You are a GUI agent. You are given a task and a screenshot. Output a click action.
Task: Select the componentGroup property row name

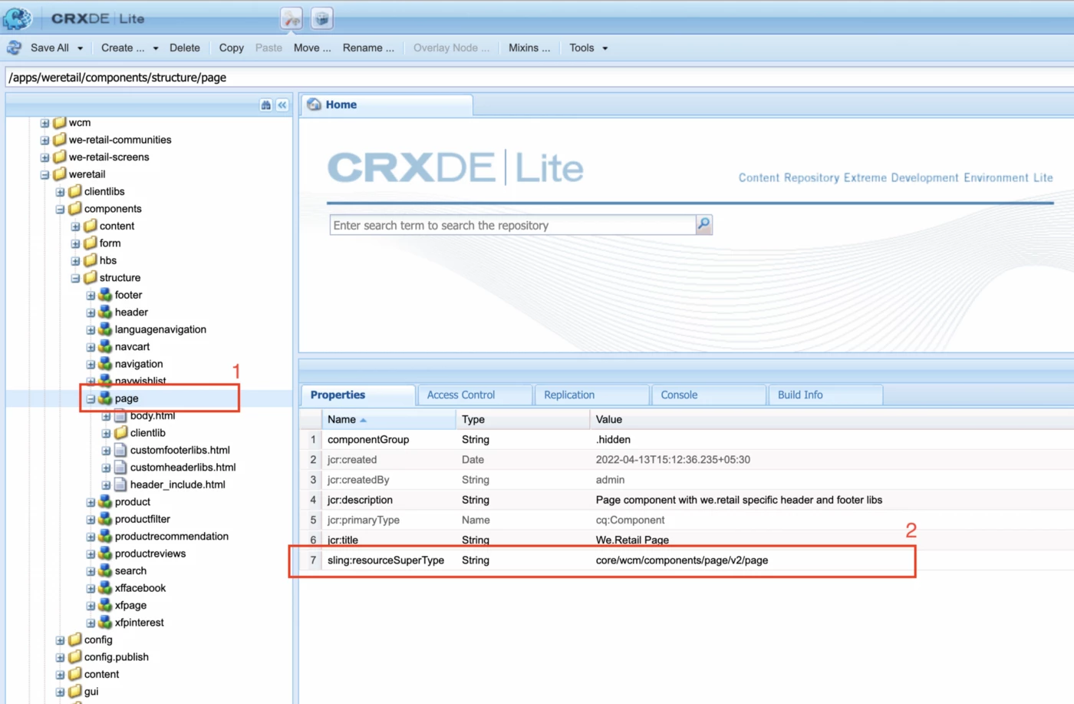pos(368,440)
